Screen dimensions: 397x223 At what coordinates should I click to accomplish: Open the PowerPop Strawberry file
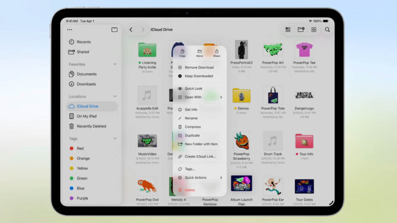(x=241, y=141)
